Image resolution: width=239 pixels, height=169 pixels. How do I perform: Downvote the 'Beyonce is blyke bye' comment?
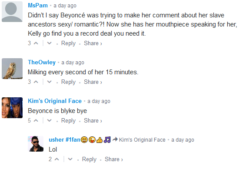click(x=49, y=121)
